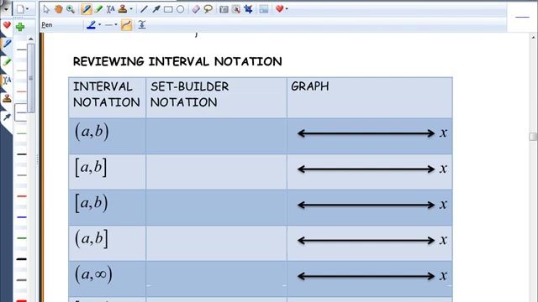538x302 pixels.
Task: Choose the Text tool in toolbar
Action: point(110,9)
